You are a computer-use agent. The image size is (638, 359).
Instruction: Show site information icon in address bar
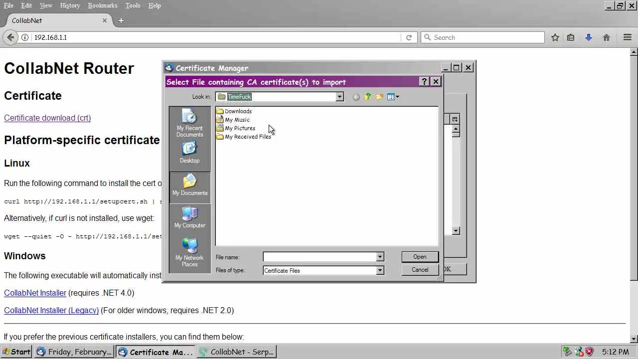(x=25, y=37)
